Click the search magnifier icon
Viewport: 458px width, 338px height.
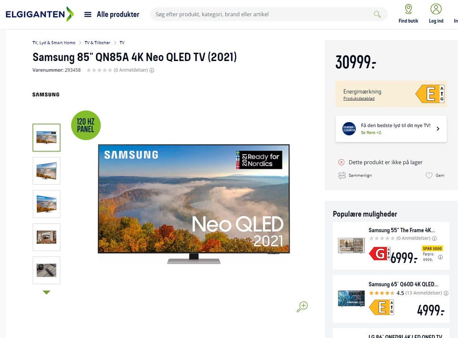coord(377,14)
